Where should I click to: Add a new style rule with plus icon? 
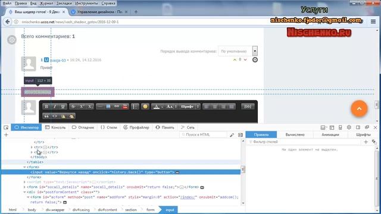point(366,142)
